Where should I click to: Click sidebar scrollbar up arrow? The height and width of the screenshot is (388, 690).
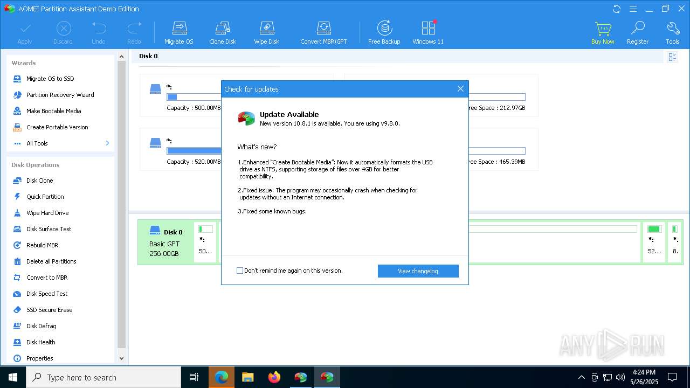click(x=121, y=56)
